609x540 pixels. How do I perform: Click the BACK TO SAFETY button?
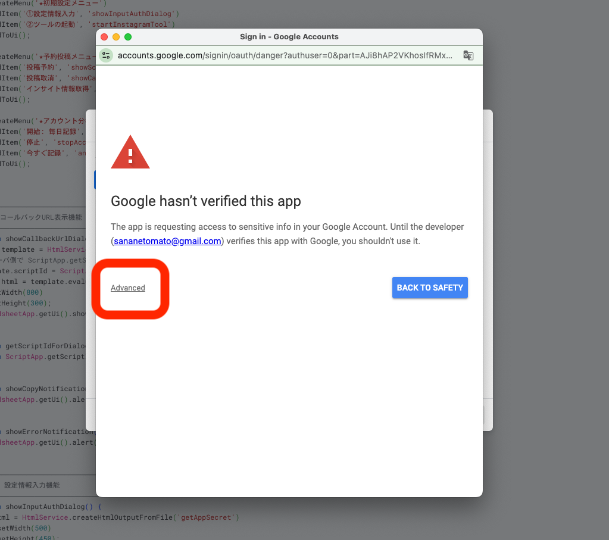[430, 288]
